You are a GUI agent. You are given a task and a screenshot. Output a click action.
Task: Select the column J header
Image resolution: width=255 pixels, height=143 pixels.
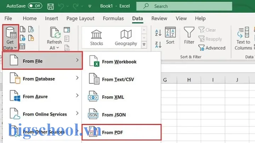click(x=237, y=80)
